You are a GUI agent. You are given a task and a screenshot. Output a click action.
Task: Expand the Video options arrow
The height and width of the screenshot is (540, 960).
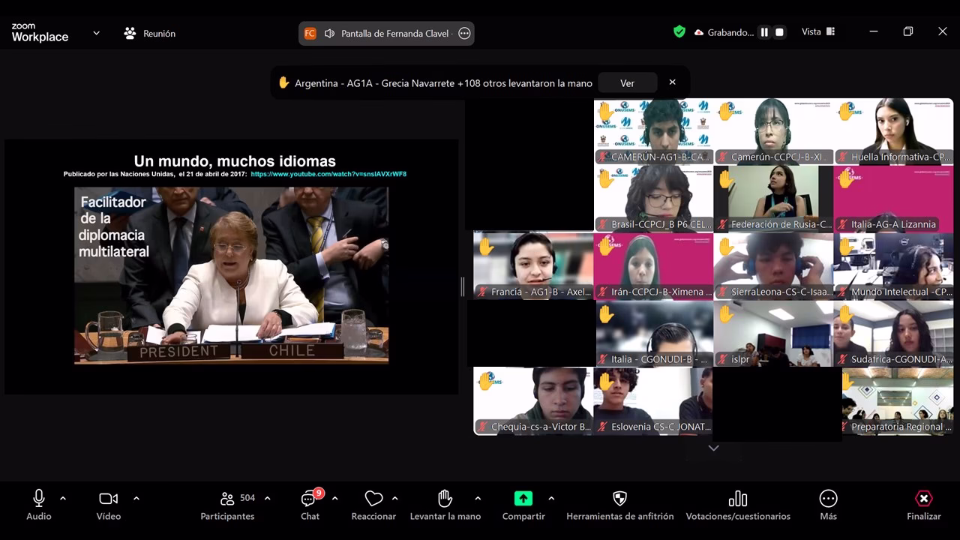point(136,498)
